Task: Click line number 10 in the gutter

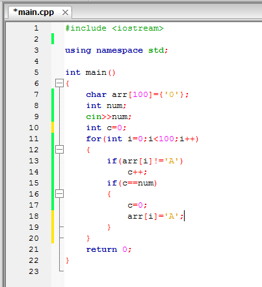Action: [34, 128]
